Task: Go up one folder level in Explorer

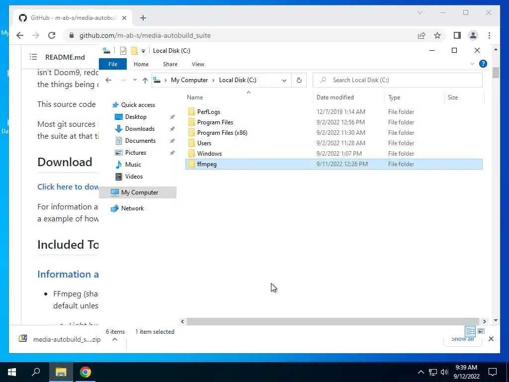Action: point(145,80)
